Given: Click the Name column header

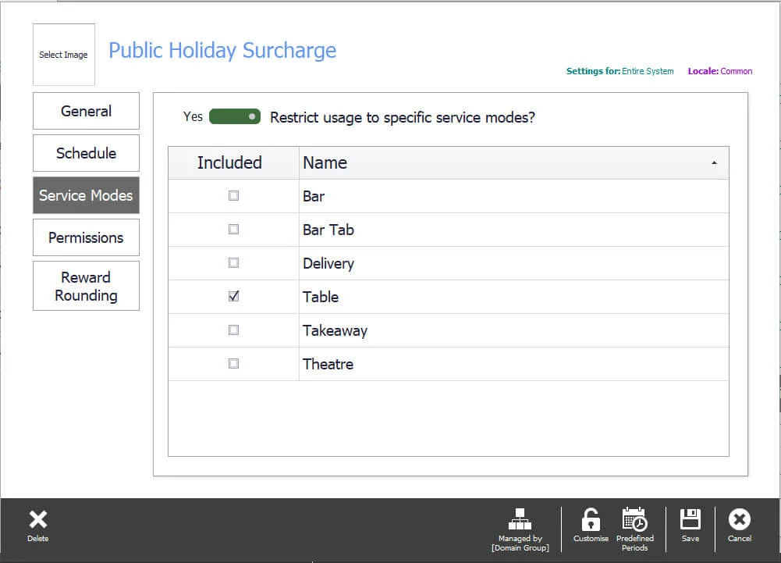Looking at the screenshot, I should [513, 162].
